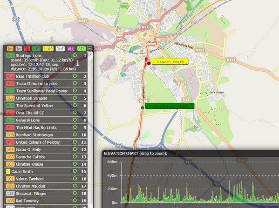This screenshot has height=208, width=279.
Task: Click the green 804 badge for Generali Lions
Action: tap(10, 120)
